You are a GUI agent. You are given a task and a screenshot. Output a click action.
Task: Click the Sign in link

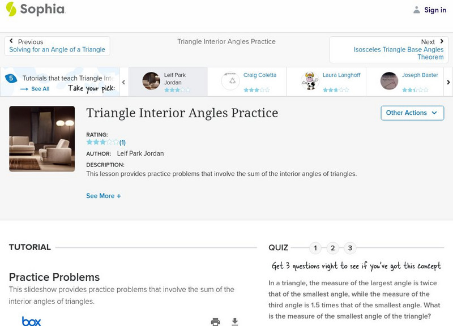pos(435,10)
